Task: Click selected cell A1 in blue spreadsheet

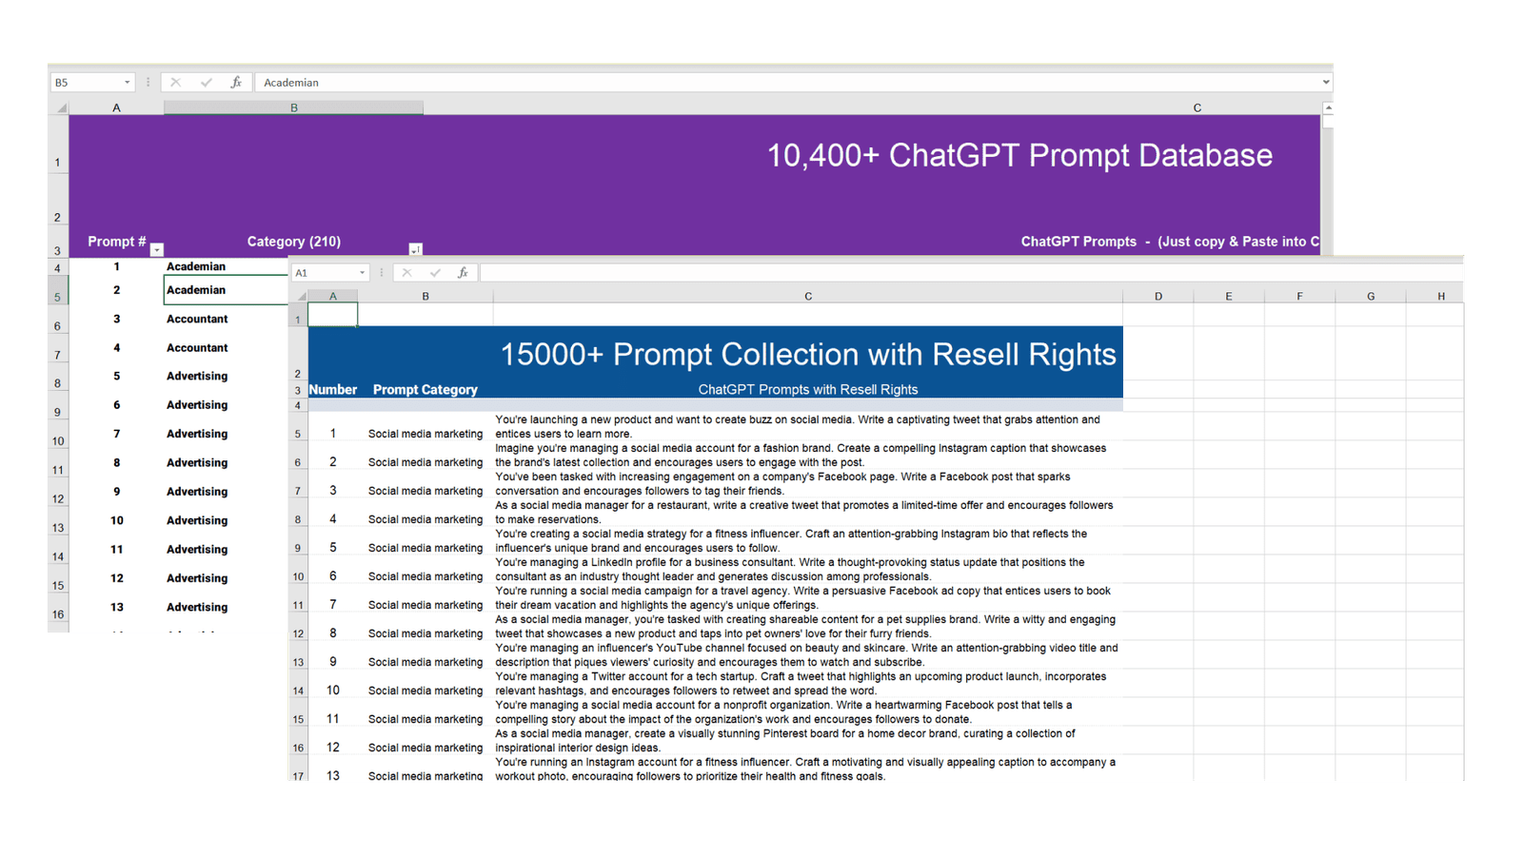Action: pos(333,315)
